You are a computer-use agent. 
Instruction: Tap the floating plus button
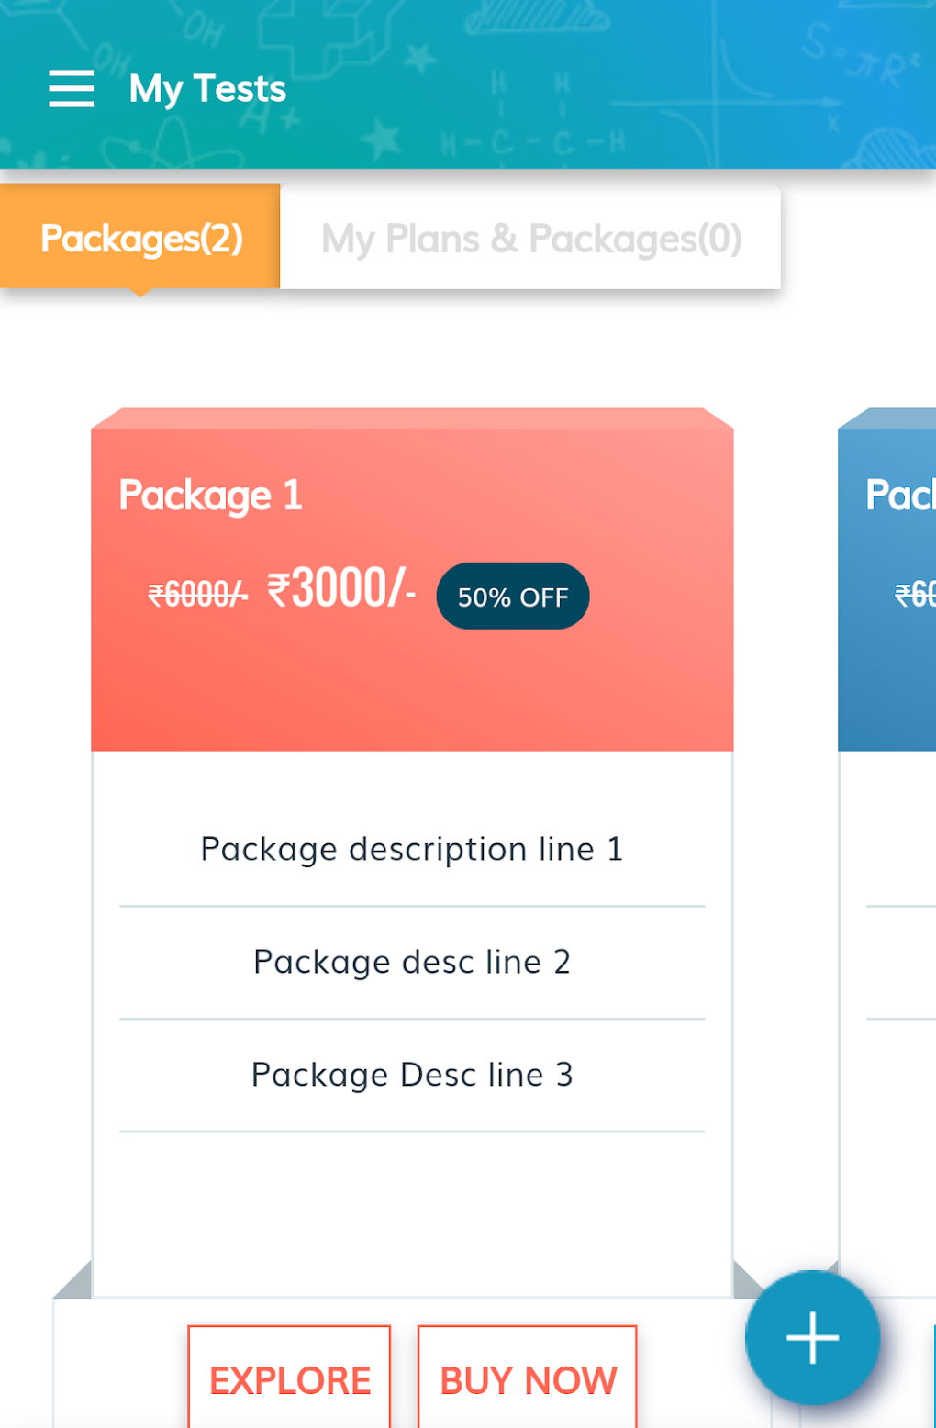click(x=812, y=1337)
